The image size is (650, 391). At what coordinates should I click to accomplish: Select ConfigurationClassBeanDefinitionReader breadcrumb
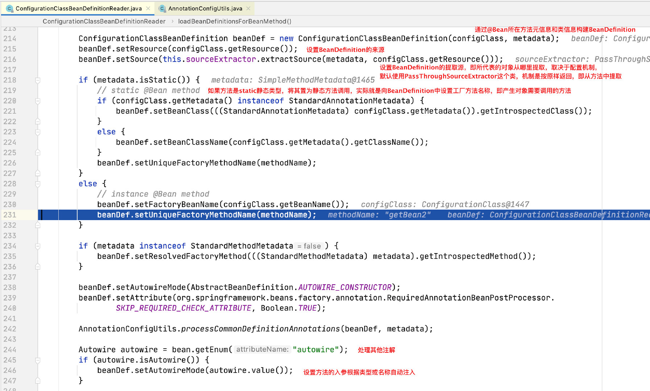pyautogui.click(x=104, y=21)
